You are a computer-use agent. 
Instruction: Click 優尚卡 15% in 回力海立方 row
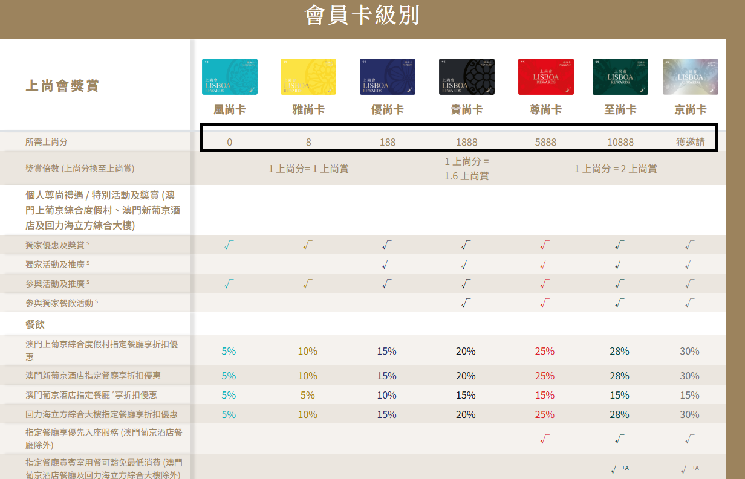coord(386,414)
